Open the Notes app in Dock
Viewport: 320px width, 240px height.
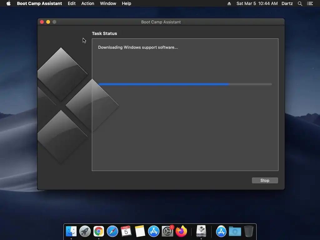tap(140, 231)
